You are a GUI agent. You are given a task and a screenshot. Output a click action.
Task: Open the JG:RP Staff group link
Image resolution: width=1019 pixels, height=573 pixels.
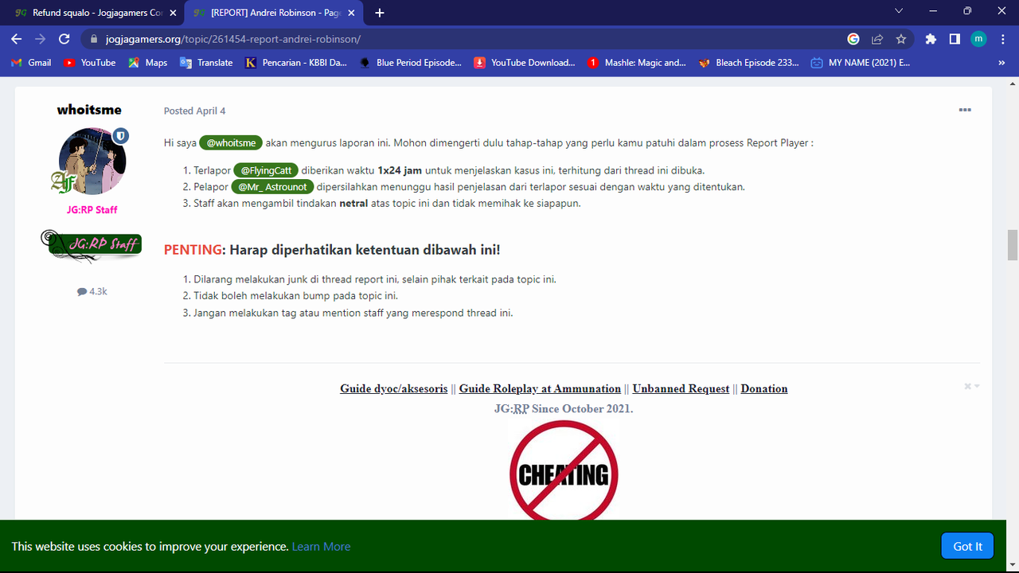click(92, 209)
